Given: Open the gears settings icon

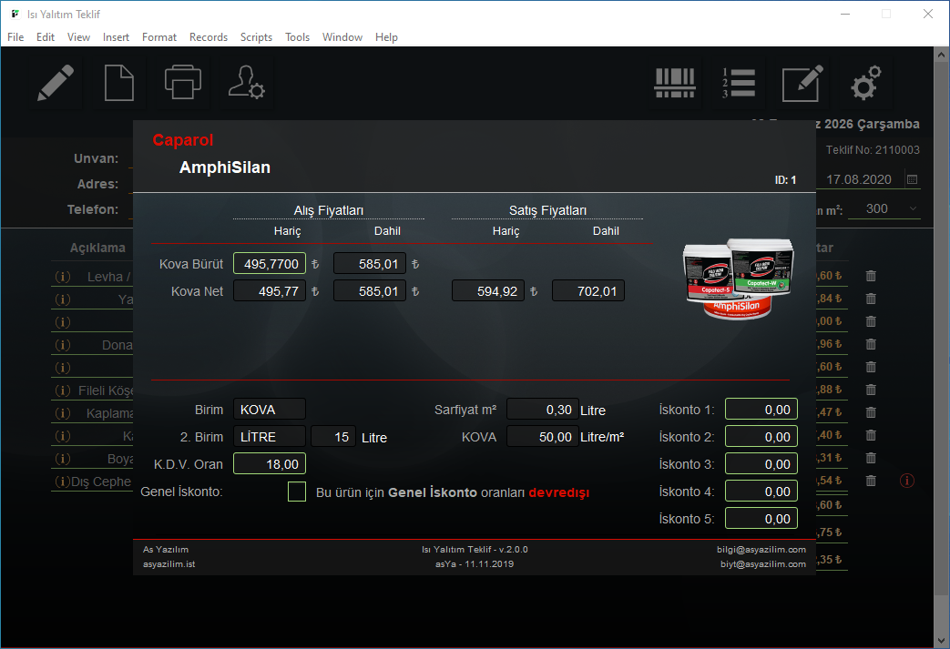Looking at the screenshot, I should click(866, 83).
